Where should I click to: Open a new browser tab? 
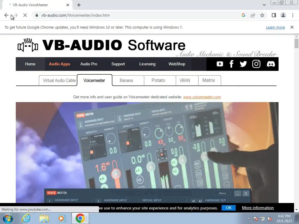pos(79,5)
